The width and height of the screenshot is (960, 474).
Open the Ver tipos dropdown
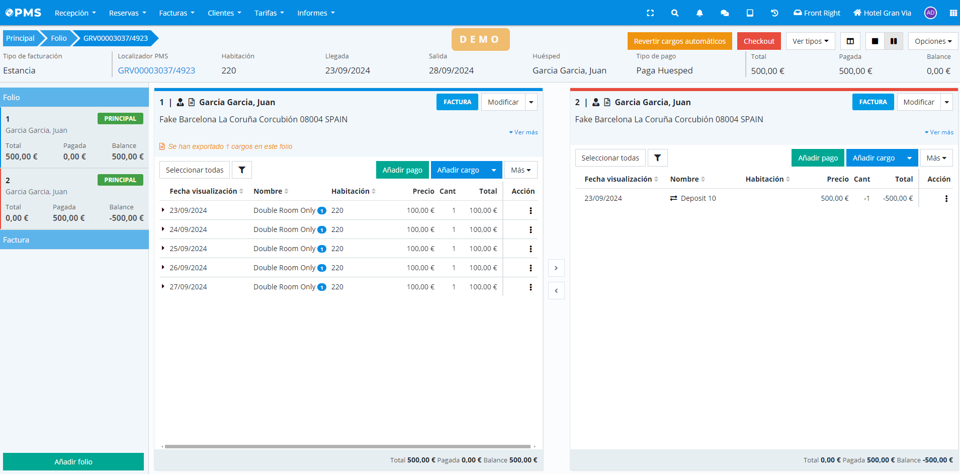[x=810, y=41]
